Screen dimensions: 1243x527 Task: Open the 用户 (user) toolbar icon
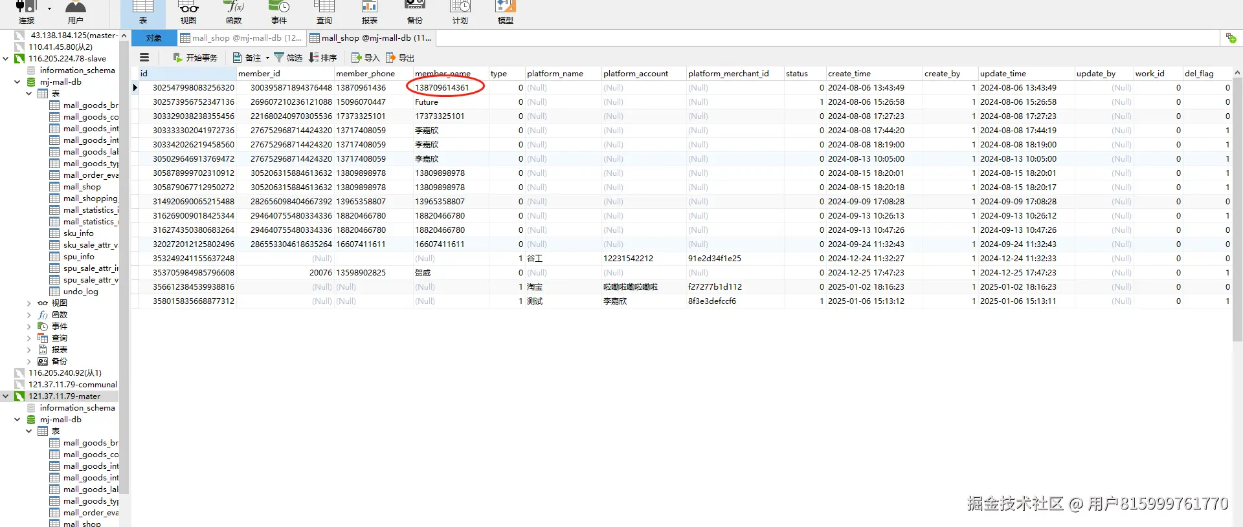pos(76,12)
